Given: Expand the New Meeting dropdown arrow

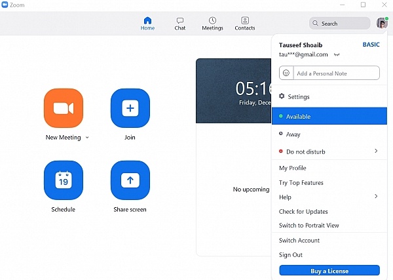Looking at the screenshot, I should pyautogui.click(x=87, y=137).
